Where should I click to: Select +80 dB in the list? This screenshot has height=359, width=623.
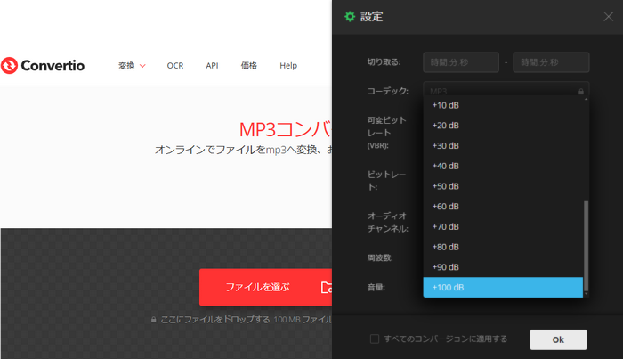tap(503, 247)
